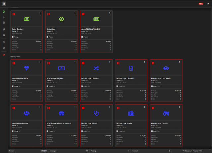Open the key icon in sidebar

click(x=4, y=29)
